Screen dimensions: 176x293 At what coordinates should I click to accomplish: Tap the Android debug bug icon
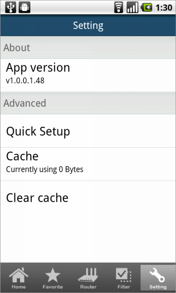click(x=25, y=7)
